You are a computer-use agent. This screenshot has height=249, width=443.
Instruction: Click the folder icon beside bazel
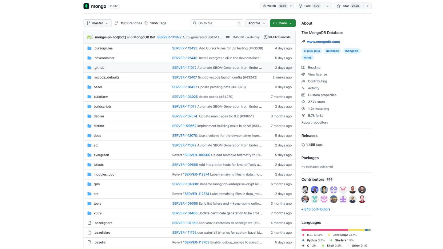[x=90, y=87]
